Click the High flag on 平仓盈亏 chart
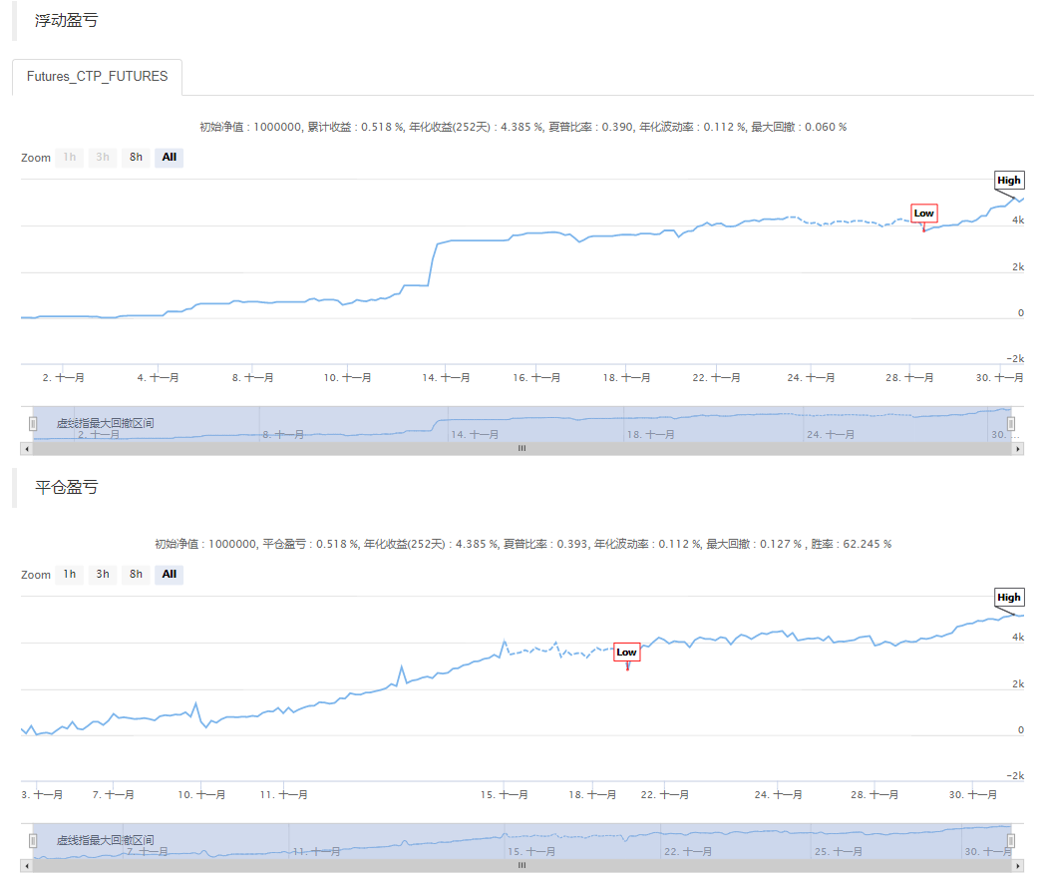The width and height of the screenshot is (1046, 881). (x=1009, y=598)
